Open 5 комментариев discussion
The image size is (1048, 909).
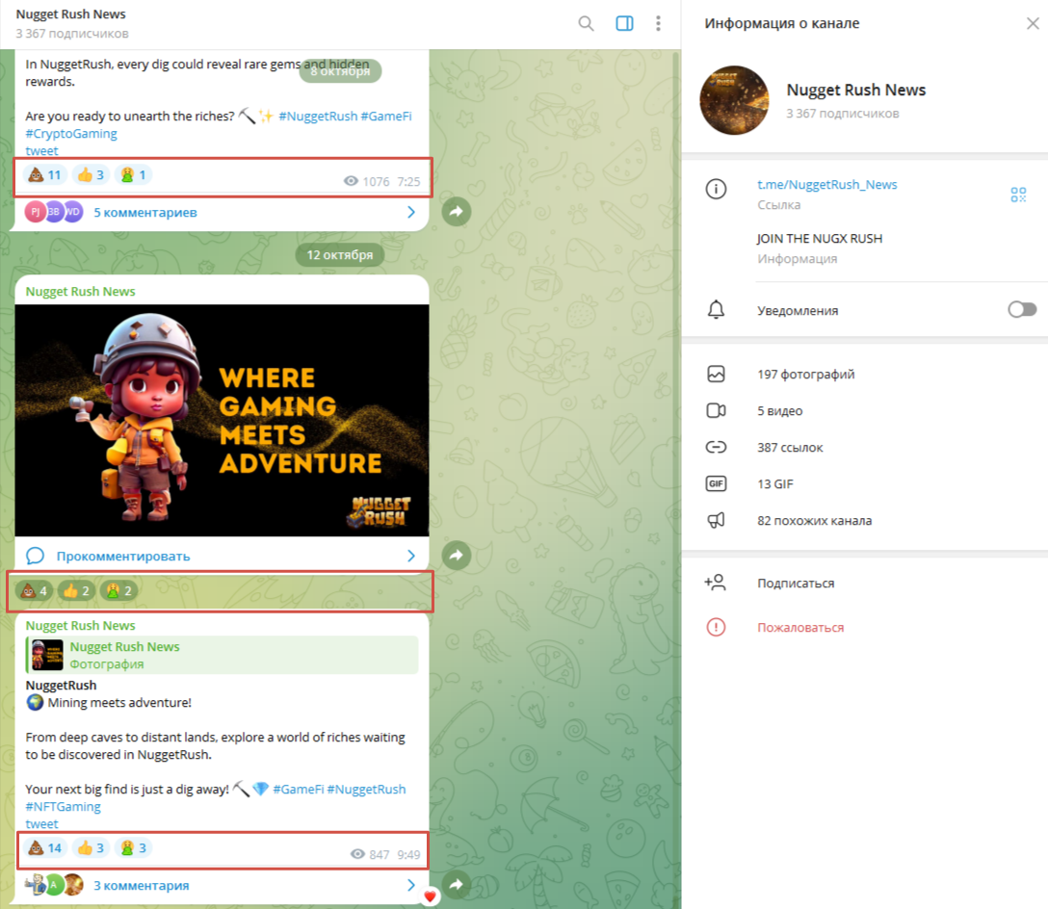click(x=145, y=213)
